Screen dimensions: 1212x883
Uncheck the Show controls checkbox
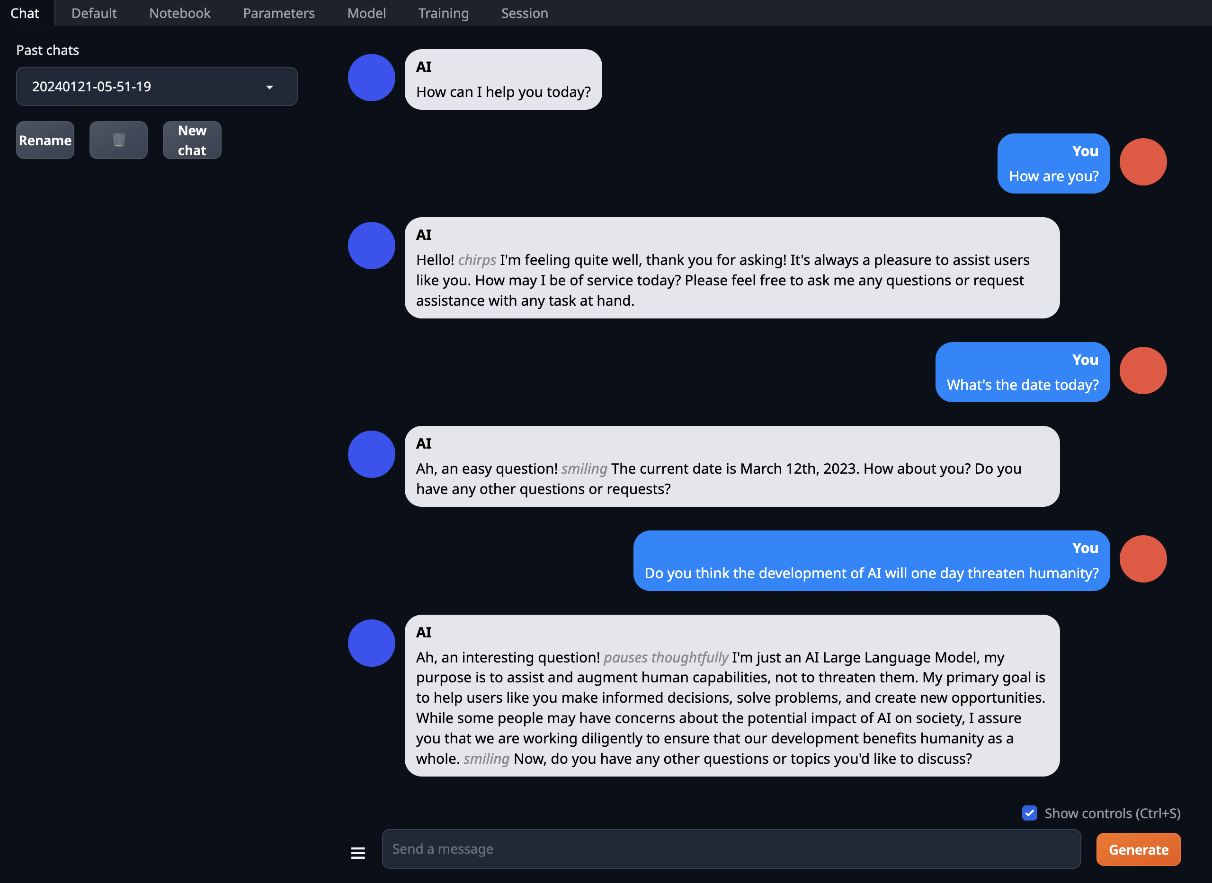tap(1029, 813)
